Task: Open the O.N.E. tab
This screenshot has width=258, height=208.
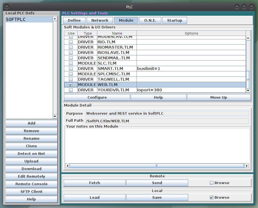Action: click(x=150, y=21)
